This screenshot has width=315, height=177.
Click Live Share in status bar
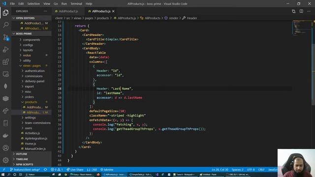75,170
